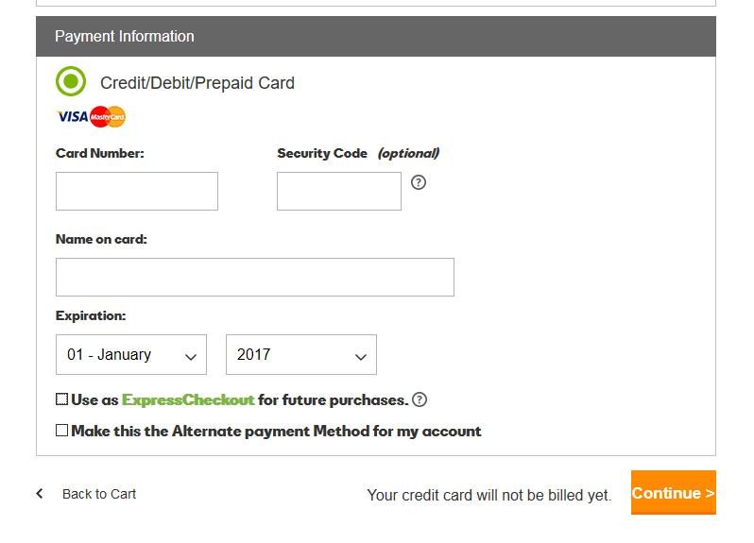Open the expiration month dropdown
Screen dimensions: 754x543
131,355
